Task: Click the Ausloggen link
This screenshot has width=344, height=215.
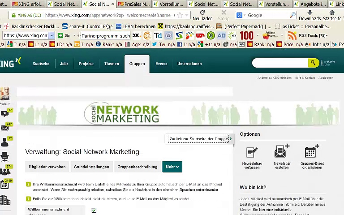Action: pyautogui.click(x=326, y=78)
